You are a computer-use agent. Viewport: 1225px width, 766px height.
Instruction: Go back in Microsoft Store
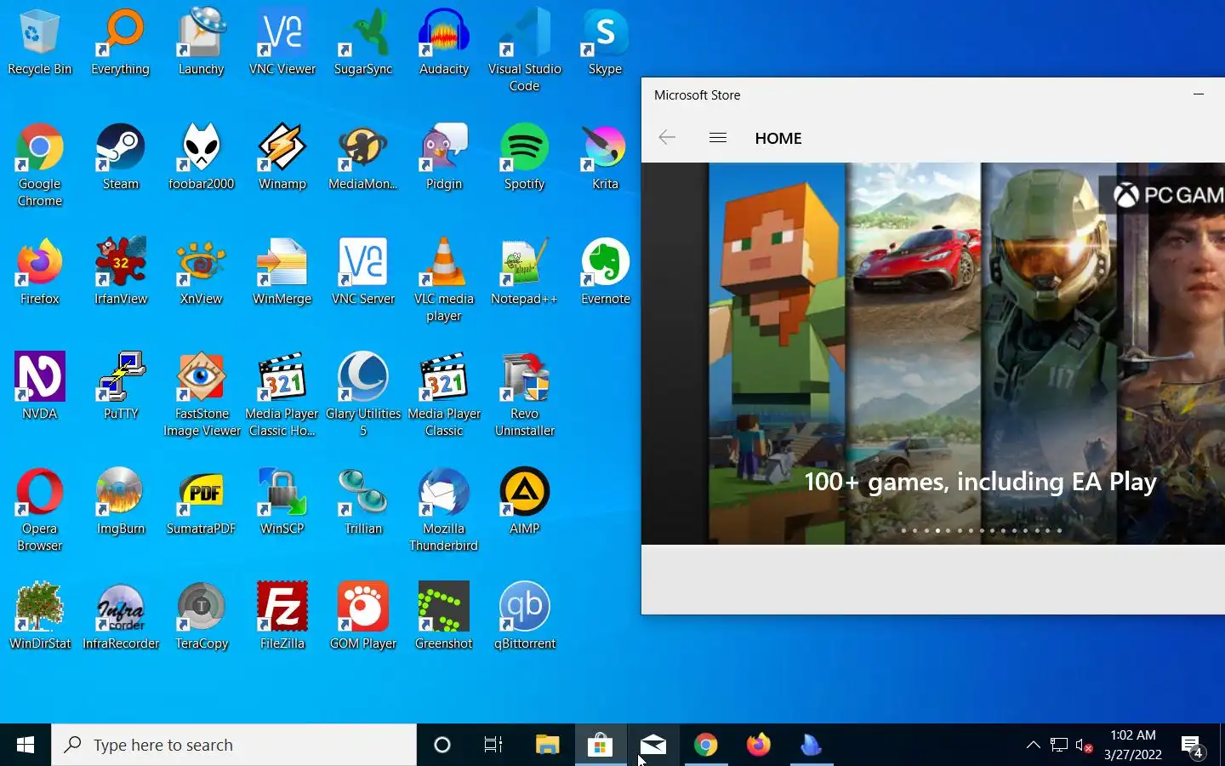(x=667, y=138)
